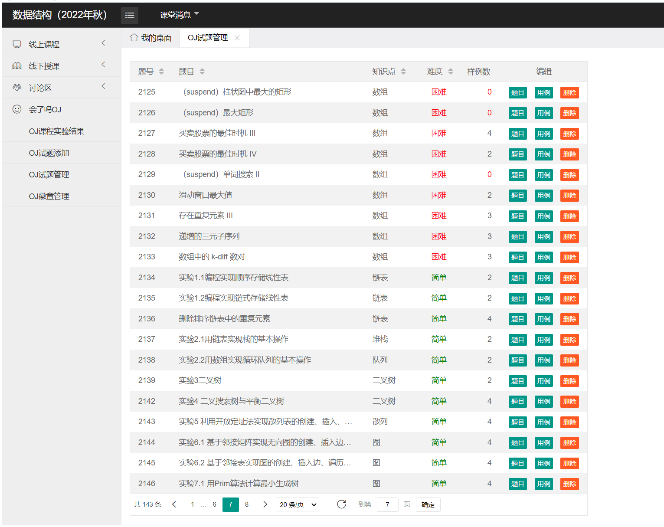Click the 样例数 column header
Viewport: 664px width, 527px height.
click(478, 72)
